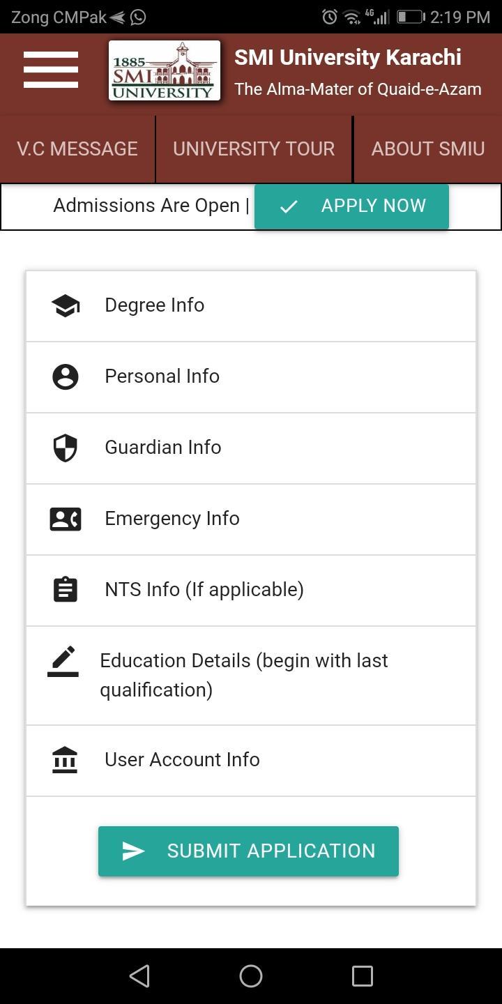The image size is (502, 1004).
Task: Expand the User Account Info section
Action: coord(251,761)
